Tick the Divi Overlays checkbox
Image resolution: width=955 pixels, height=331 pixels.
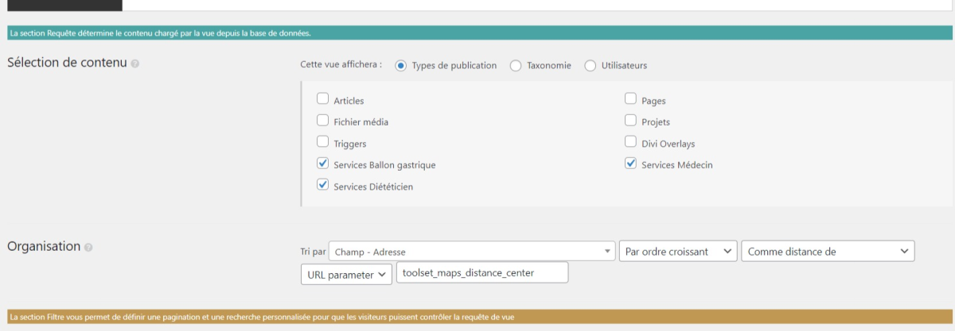(x=630, y=143)
